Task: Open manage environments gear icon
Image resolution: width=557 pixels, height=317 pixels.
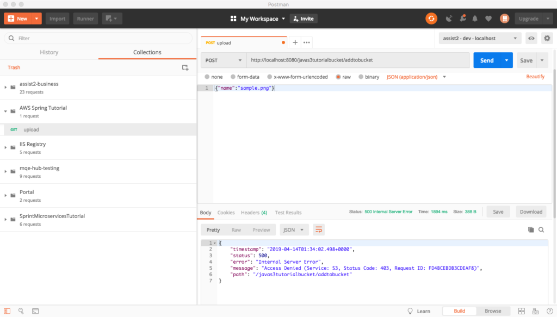Action: click(547, 39)
